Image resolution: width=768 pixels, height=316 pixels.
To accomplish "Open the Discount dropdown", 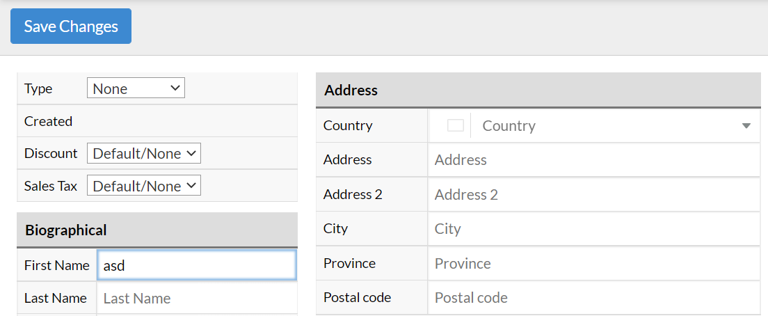I will 143,153.
